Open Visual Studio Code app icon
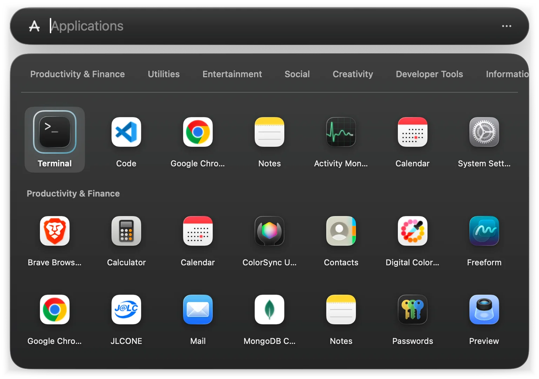Screen dimensions: 539x379 [x=126, y=132]
